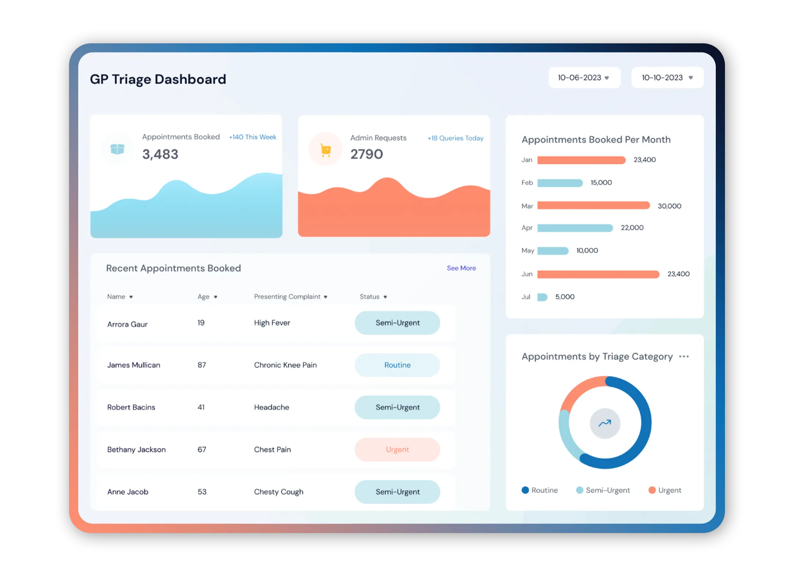Click the Admin Requests cart icon
Image resolution: width=794 pixels, height=576 pixels.
tap(325, 149)
